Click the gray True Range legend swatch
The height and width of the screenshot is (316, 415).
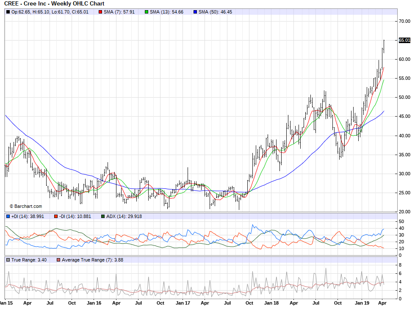pos(8,260)
